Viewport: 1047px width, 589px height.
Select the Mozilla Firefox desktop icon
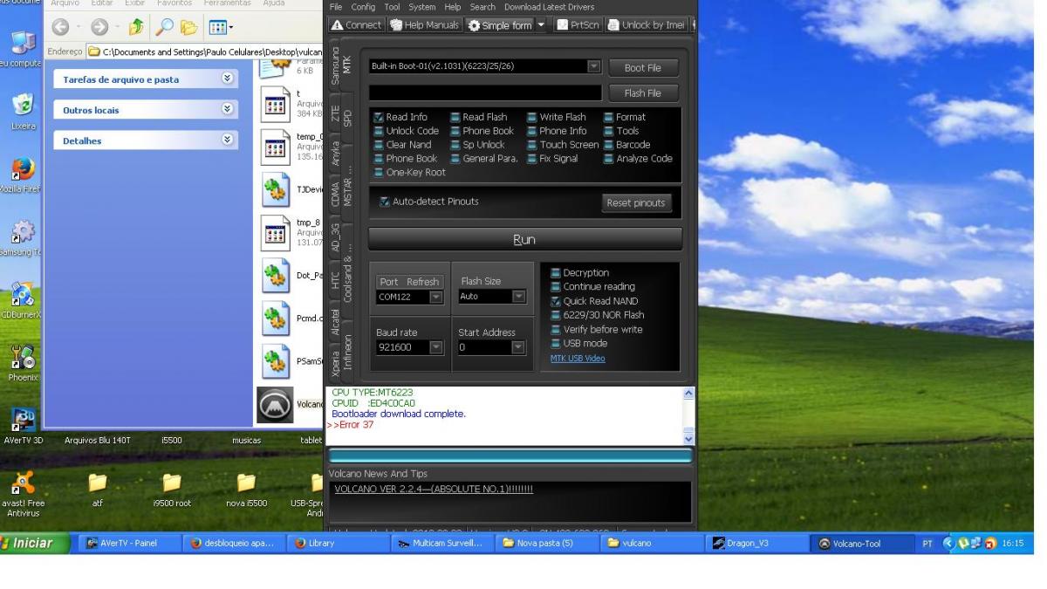22,169
